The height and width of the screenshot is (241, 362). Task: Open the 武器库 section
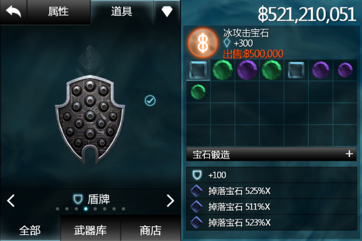[90, 230]
